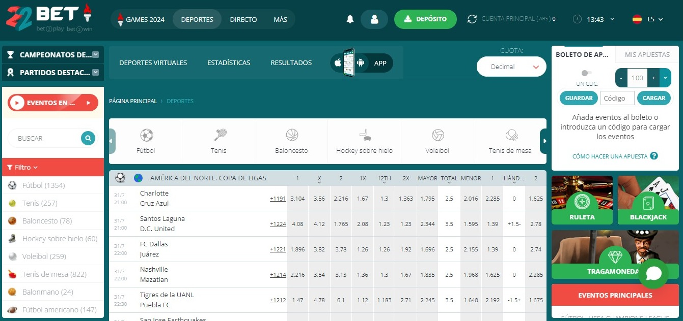The height and width of the screenshot is (321, 683).
Task: Toggle the Un Clic betting switch
Action: (587, 73)
